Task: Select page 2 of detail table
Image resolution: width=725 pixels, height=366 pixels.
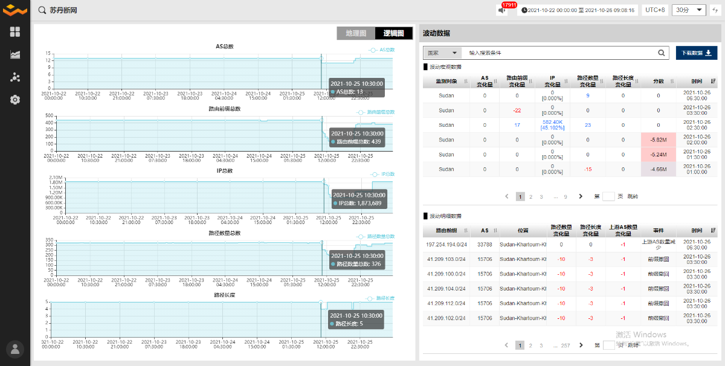Action: click(x=530, y=345)
